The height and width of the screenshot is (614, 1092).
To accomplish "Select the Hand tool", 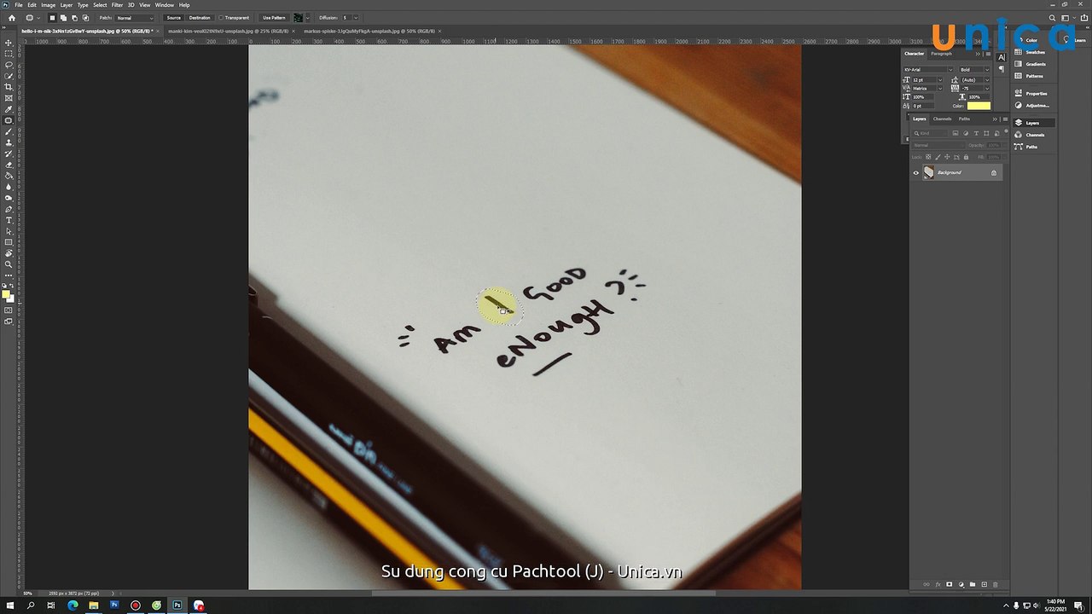I will point(9,253).
